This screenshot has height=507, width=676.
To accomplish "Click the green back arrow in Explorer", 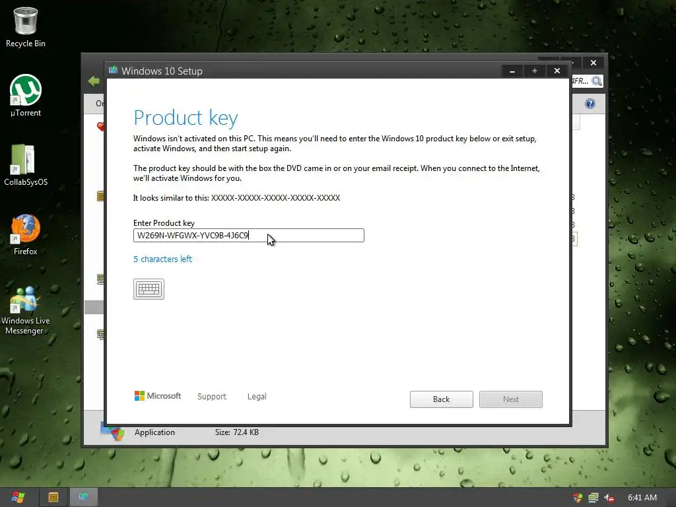I will [94, 81].
